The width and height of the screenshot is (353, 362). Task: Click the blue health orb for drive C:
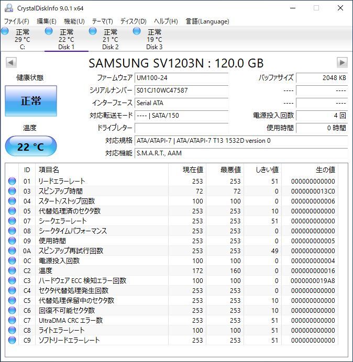point(5,31)
